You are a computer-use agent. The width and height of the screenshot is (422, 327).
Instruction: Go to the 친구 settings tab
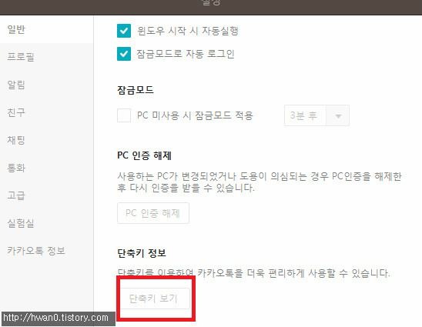(16, 112)
